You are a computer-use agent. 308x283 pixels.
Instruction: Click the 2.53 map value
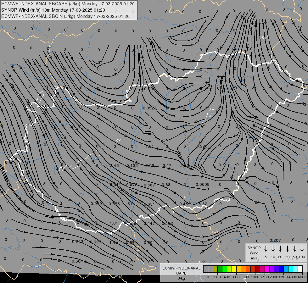click(x=185, y=166)
